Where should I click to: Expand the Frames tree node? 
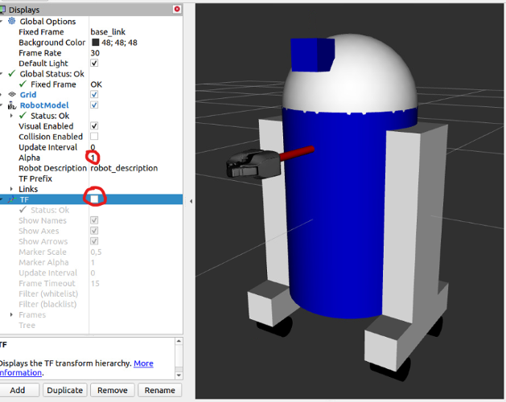[11, 315]
